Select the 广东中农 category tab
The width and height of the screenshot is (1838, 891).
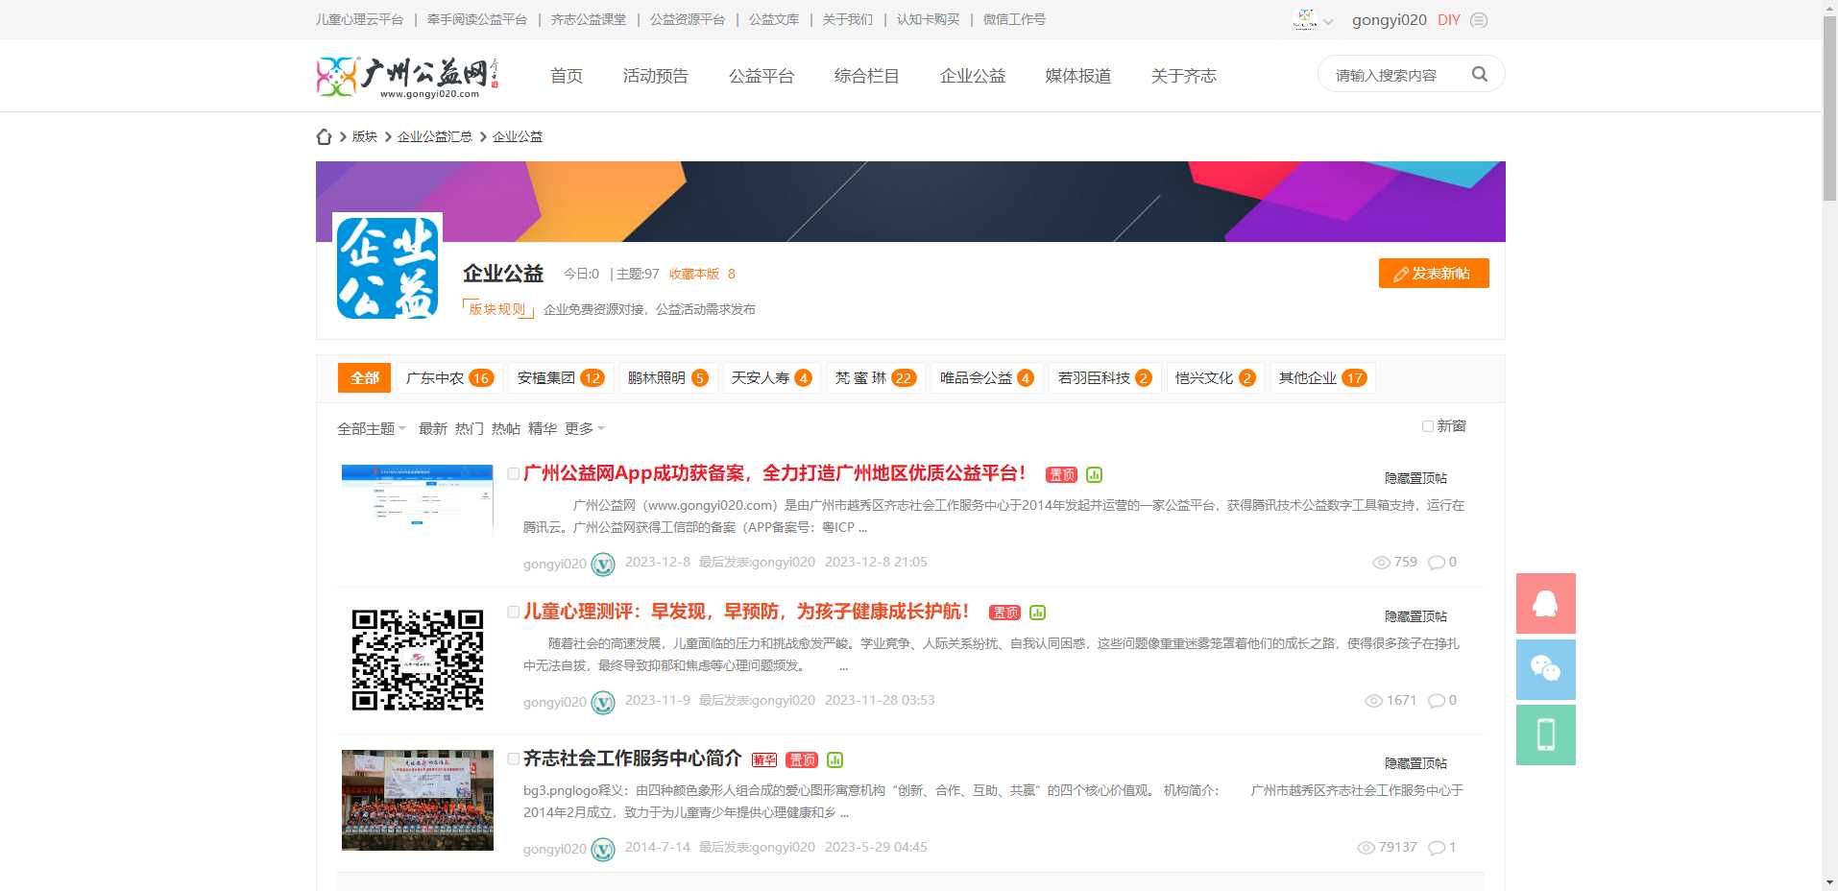(449, 377)
